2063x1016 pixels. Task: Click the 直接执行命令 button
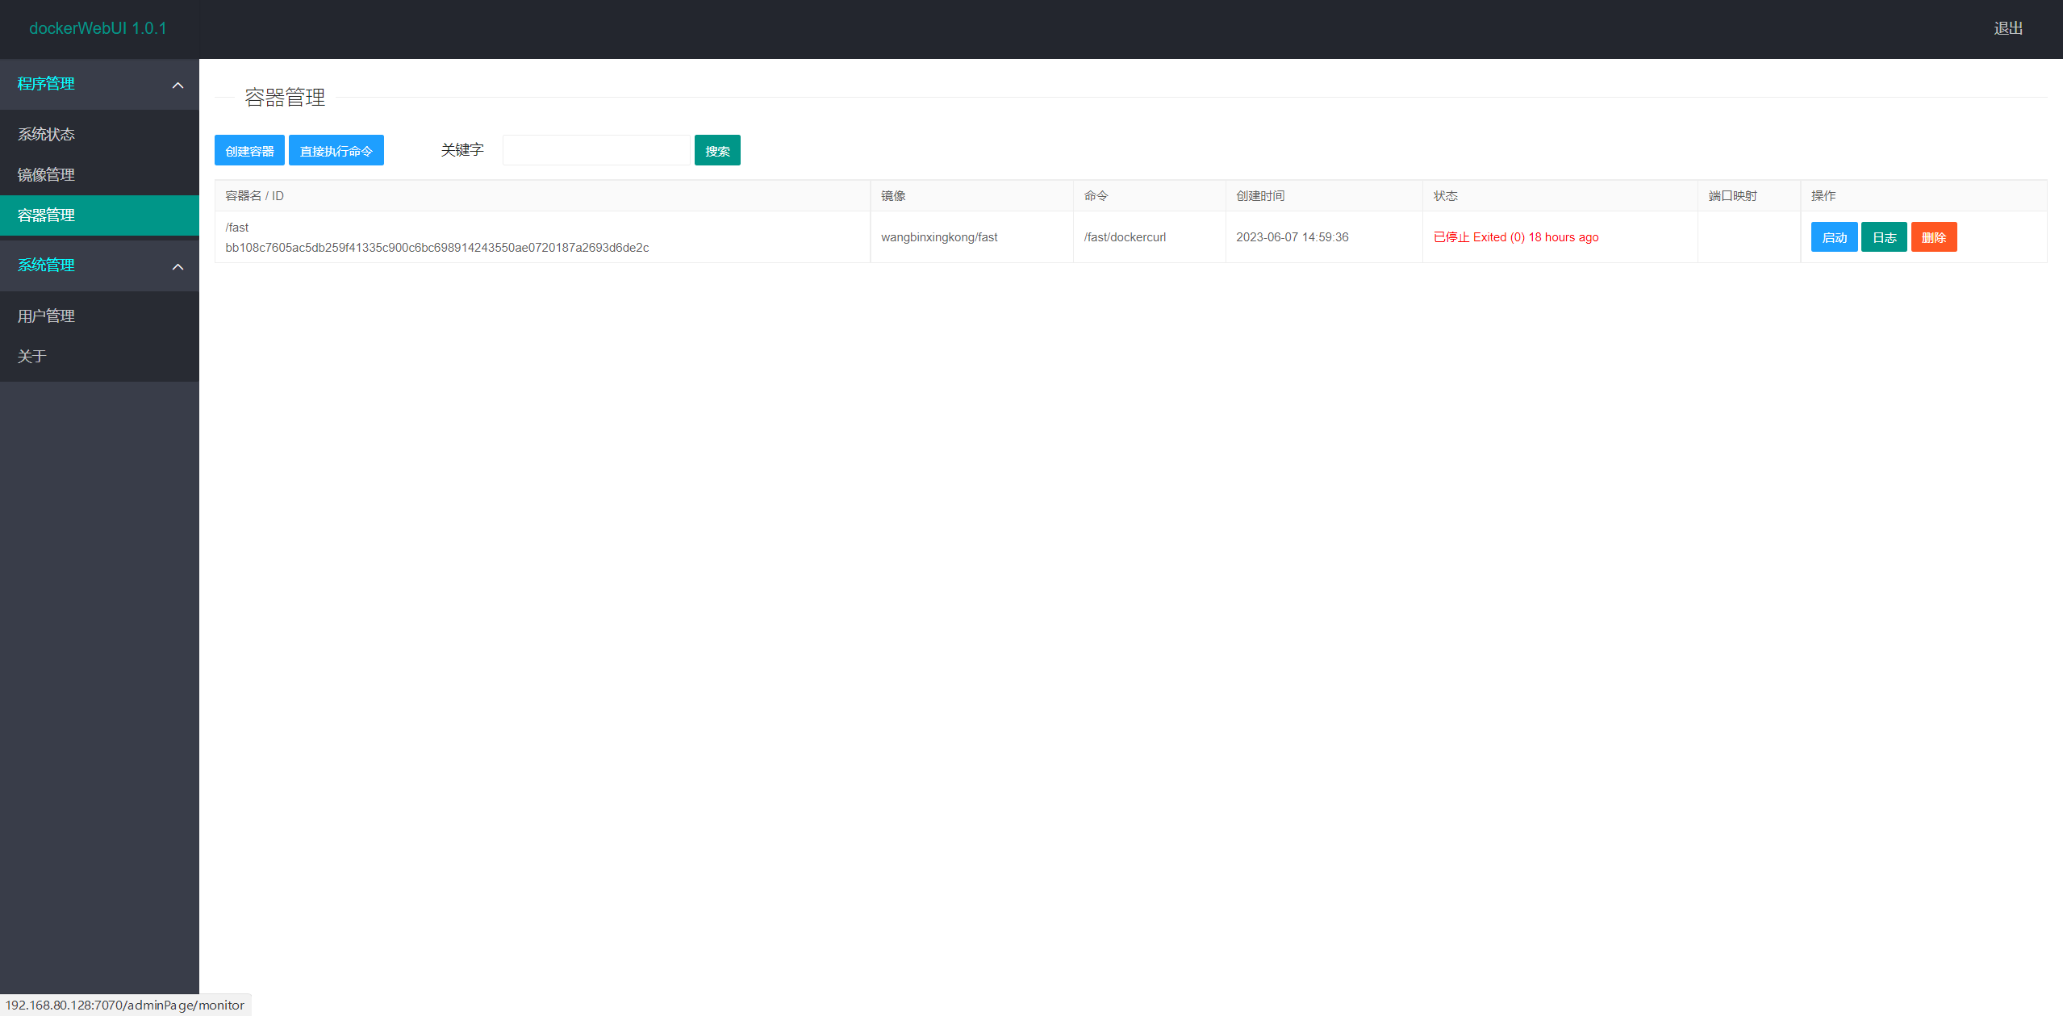tap(336, 149)
